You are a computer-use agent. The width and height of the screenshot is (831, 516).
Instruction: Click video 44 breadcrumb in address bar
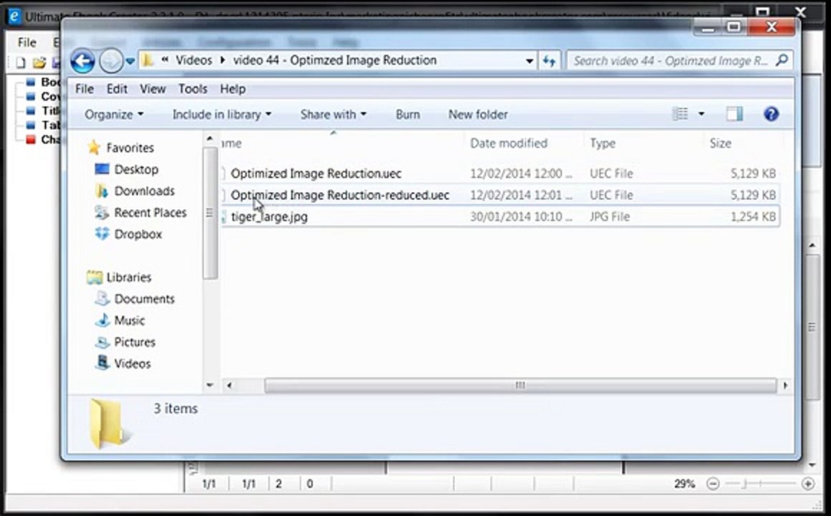335,60
